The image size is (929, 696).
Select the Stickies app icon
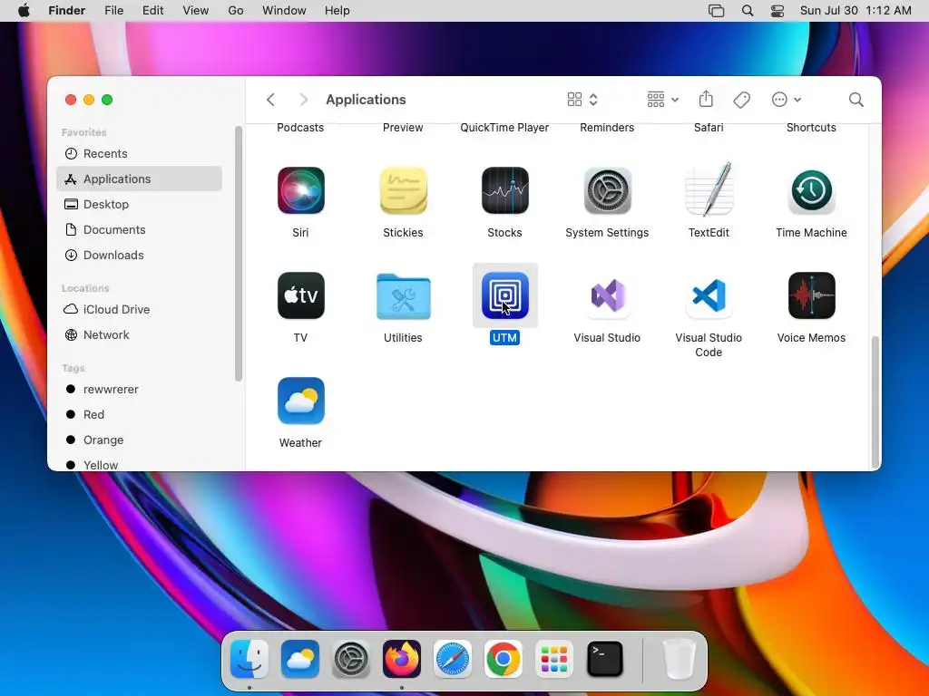403,190
